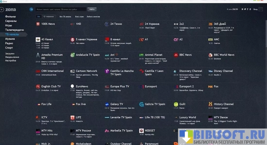Open the Радио section in sidebar
This screenshot has height=145, width=267.
9,43
